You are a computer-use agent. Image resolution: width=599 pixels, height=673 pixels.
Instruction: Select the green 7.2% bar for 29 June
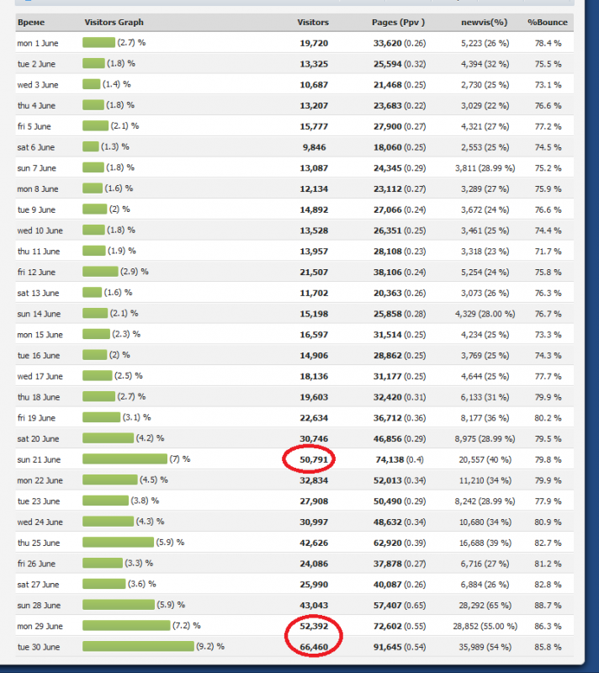(x=125, y=625)
